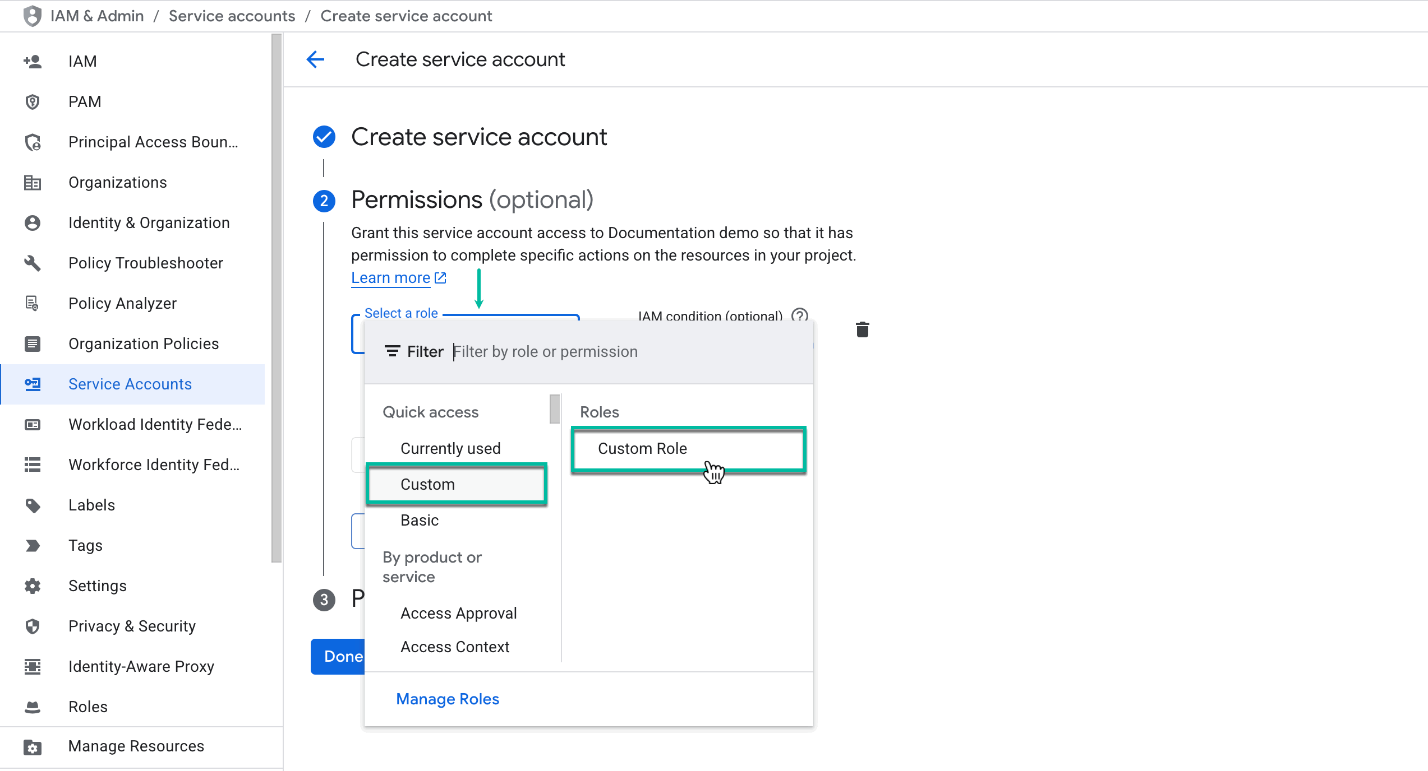
Task: Open Organizations from the sidebar
Action: [x=117, y=182]
